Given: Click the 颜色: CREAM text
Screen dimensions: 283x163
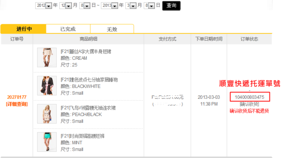Looking at the screenshot, I should 74,58.
